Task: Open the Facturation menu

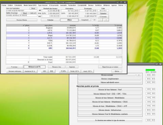Action: 72,5
